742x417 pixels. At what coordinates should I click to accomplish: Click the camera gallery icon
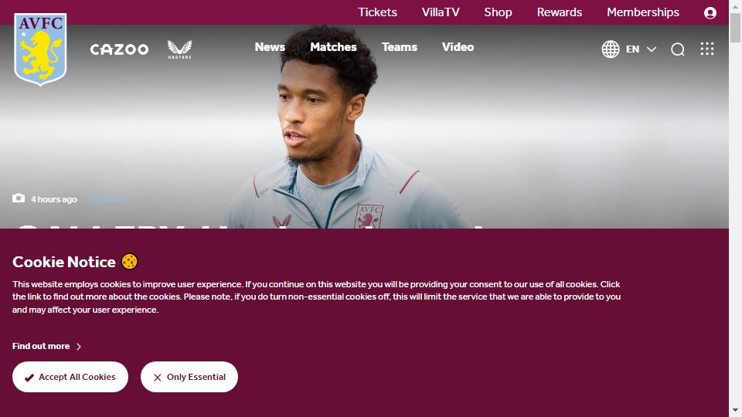click(19, 198)
